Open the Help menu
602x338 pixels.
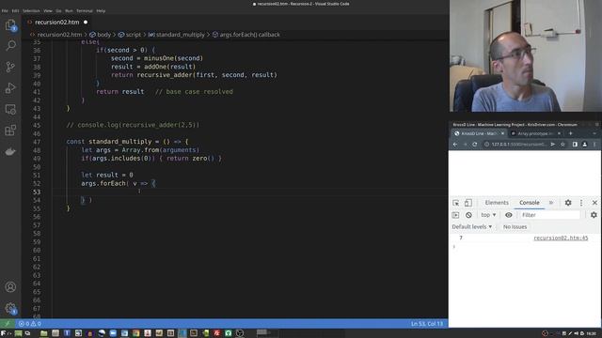click(101, 10)
